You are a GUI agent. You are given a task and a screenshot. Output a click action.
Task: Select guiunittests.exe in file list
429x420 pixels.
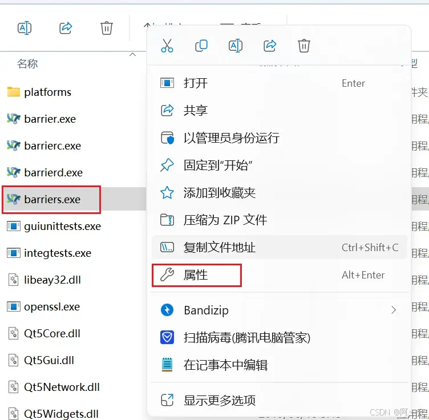pos(62,227)
